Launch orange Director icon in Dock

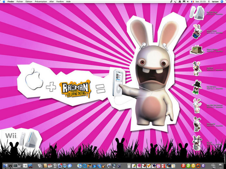coord(198,166)
